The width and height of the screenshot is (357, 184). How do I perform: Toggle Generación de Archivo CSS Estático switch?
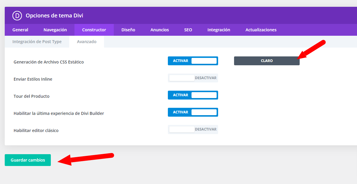193,61
